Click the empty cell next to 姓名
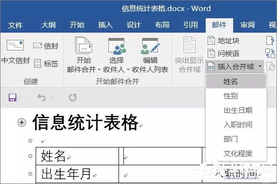The height and width of the screenshot is (184, 277). click(x=162, y=156)
